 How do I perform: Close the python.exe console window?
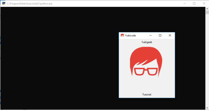click(204, 4)
